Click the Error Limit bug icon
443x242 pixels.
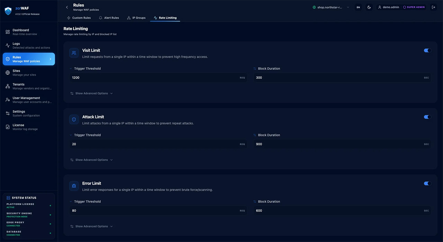[x=74, y=186]
